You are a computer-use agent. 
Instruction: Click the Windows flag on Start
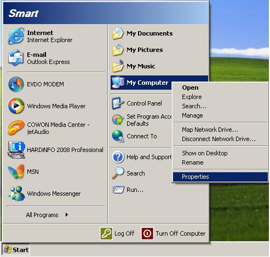[x=8, y=249]
